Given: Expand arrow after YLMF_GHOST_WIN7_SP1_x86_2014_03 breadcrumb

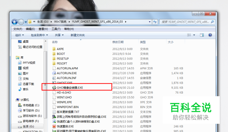Looking at the screenshot, I should pos(126,22).
